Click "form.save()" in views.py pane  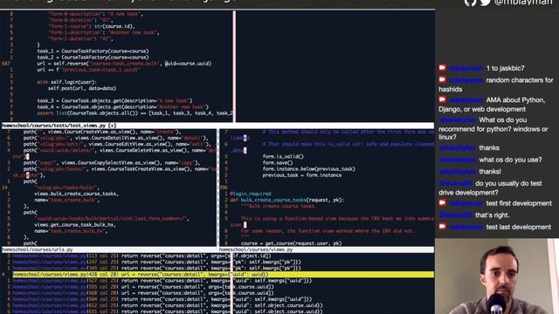pyautogui.click(x=278, y=163)
